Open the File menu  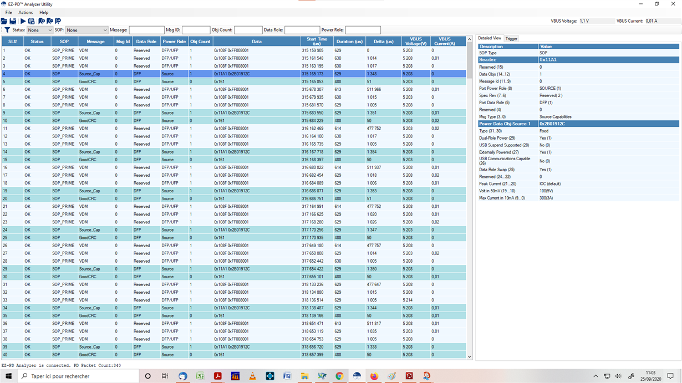(8, 12)
